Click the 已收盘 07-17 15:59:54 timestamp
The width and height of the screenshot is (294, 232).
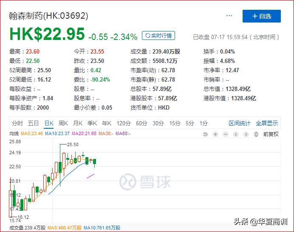click(x=236, y=37)
